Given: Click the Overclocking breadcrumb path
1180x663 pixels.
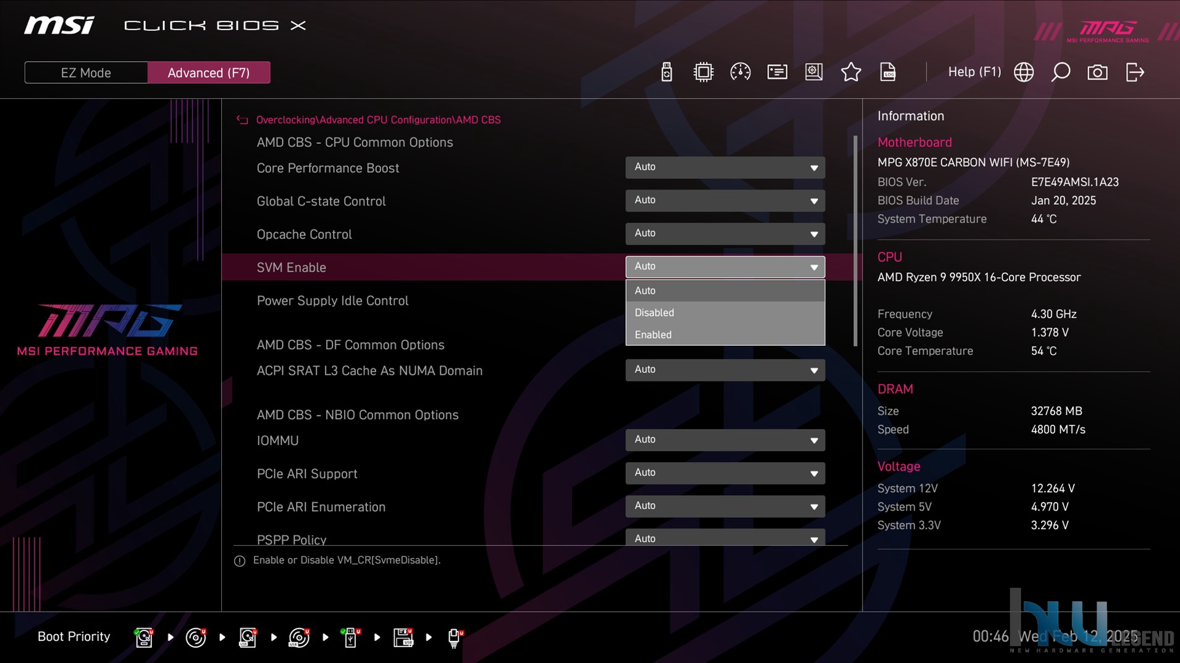Looking at the screenshot, I should 378,120.
